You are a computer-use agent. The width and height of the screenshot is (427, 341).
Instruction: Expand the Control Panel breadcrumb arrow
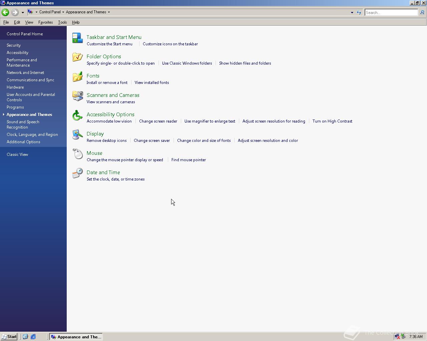pos(63,12)
